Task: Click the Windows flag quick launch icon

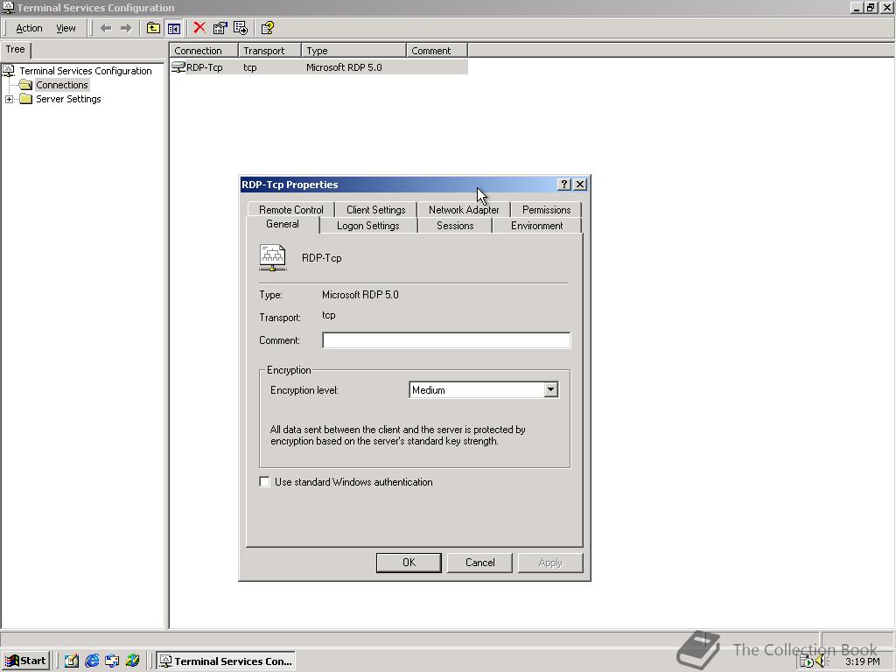Action: [x=133, y=661]
